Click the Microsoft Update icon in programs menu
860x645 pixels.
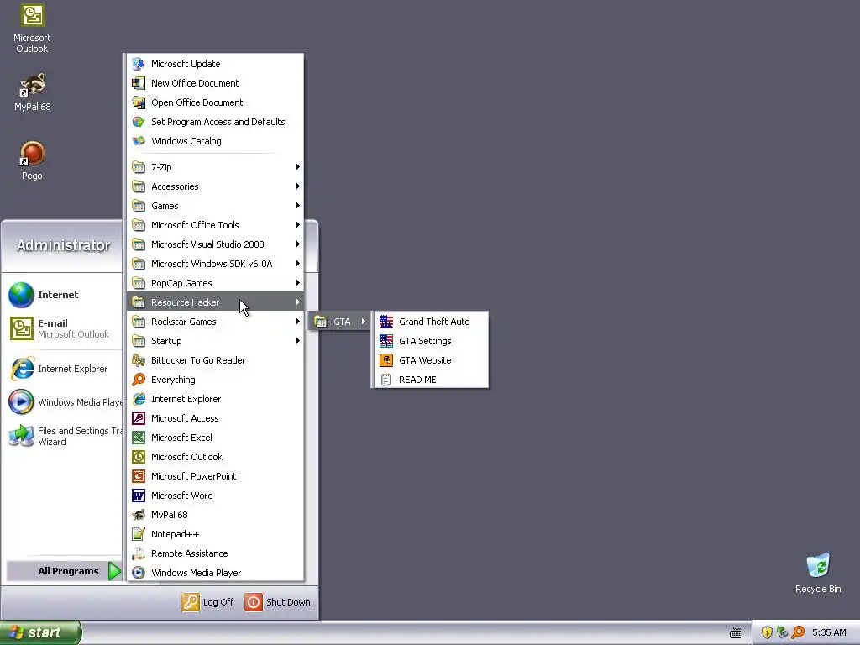pos(139,64)
